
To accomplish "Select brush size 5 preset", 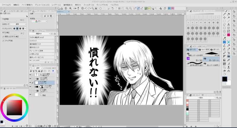I will point(205,28).
